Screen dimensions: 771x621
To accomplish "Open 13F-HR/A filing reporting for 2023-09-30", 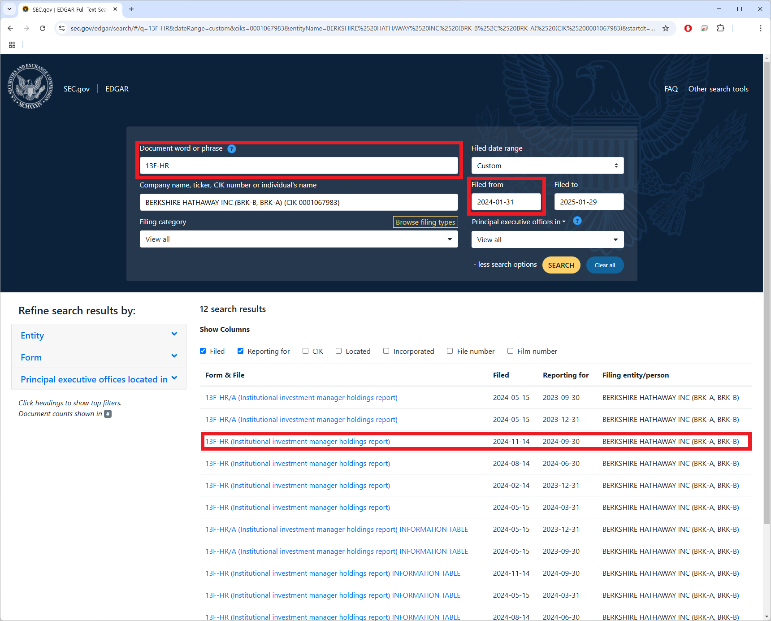I will [x=301, y=397].
